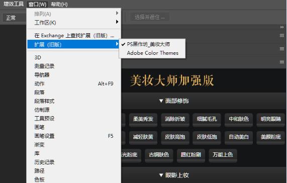Open the 帮助(H) menu
Image resolution: width=287 pixels, height=183 pixels.
click(x=59, y=4)
